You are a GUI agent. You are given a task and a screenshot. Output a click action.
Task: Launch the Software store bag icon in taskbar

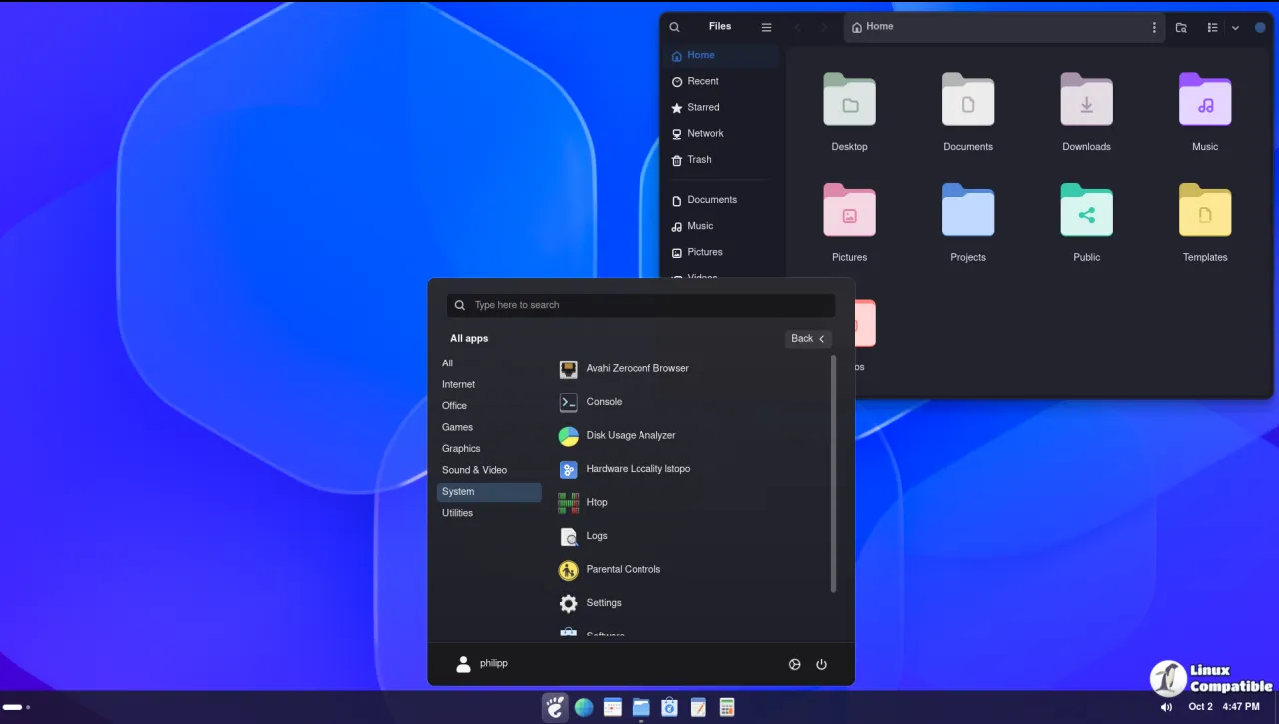(670, 707)
